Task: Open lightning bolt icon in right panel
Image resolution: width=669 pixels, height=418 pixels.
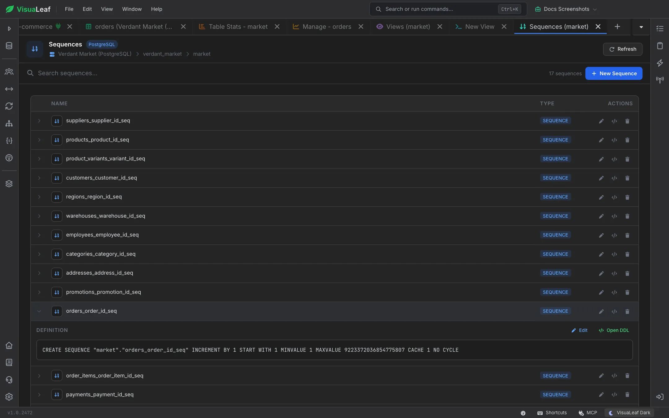Action: point(660,63)
